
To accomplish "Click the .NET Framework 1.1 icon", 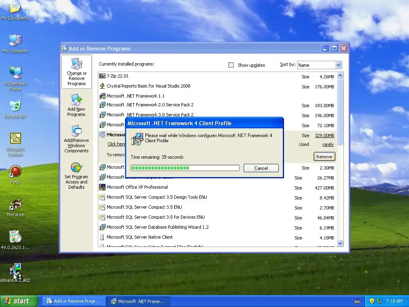I will (x=102, y=96).
